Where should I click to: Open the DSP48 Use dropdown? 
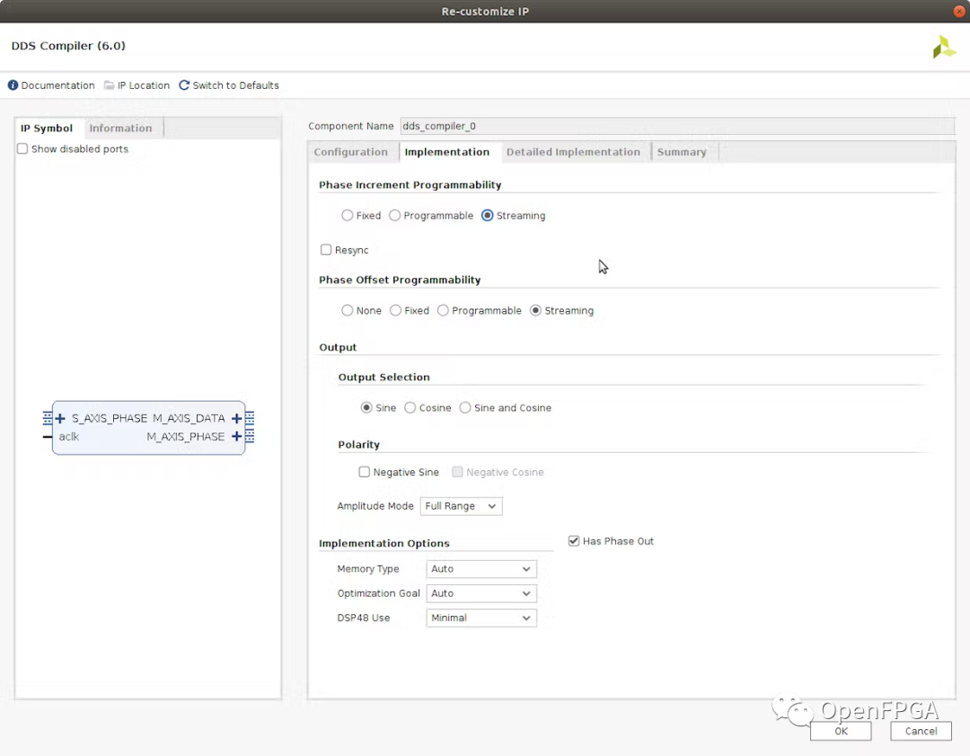pyautogui.click(x=481, y=618)
